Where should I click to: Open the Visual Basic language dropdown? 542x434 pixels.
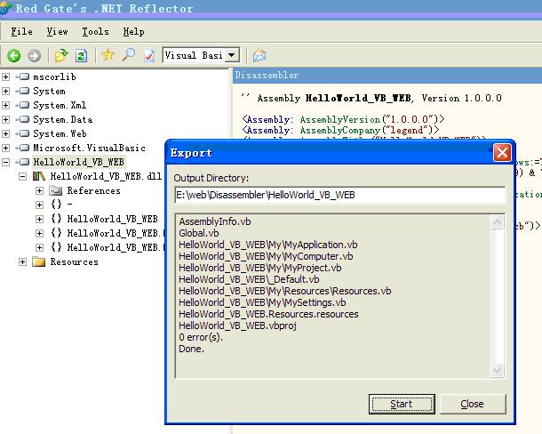(232, 55)
